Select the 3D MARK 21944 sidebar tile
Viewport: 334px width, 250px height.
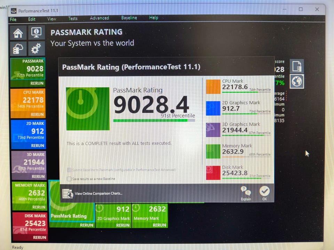click(29, 162)
